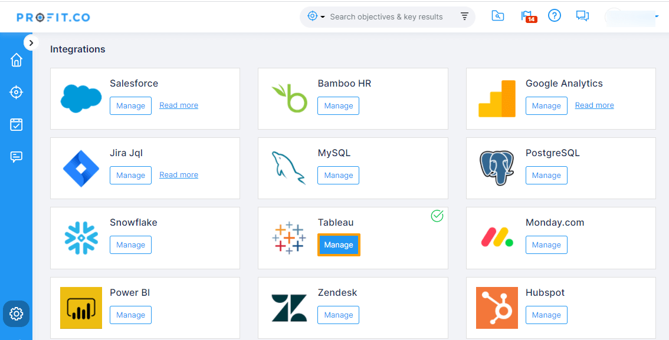Open Salesforce Read more link
The height and width of the screenshot is (340, 669).
[x=179, y=105]
